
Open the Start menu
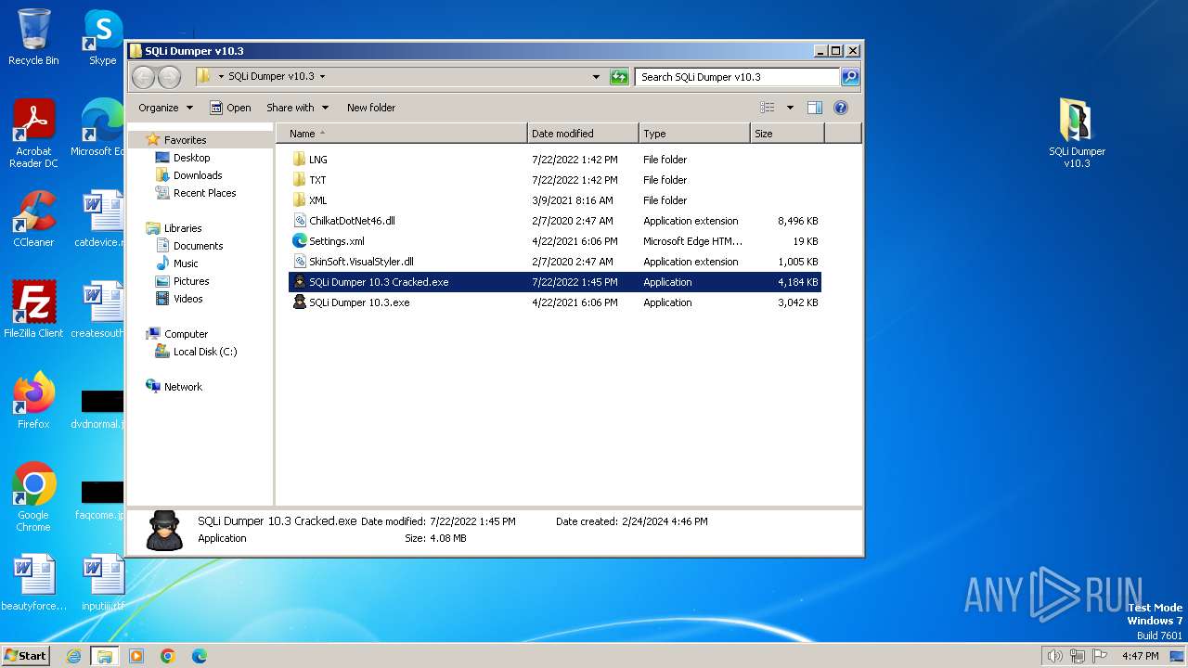(x=25, y=656)
